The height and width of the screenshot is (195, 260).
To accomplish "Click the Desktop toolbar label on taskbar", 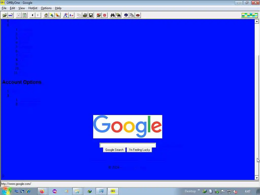I will coord(190,191).
